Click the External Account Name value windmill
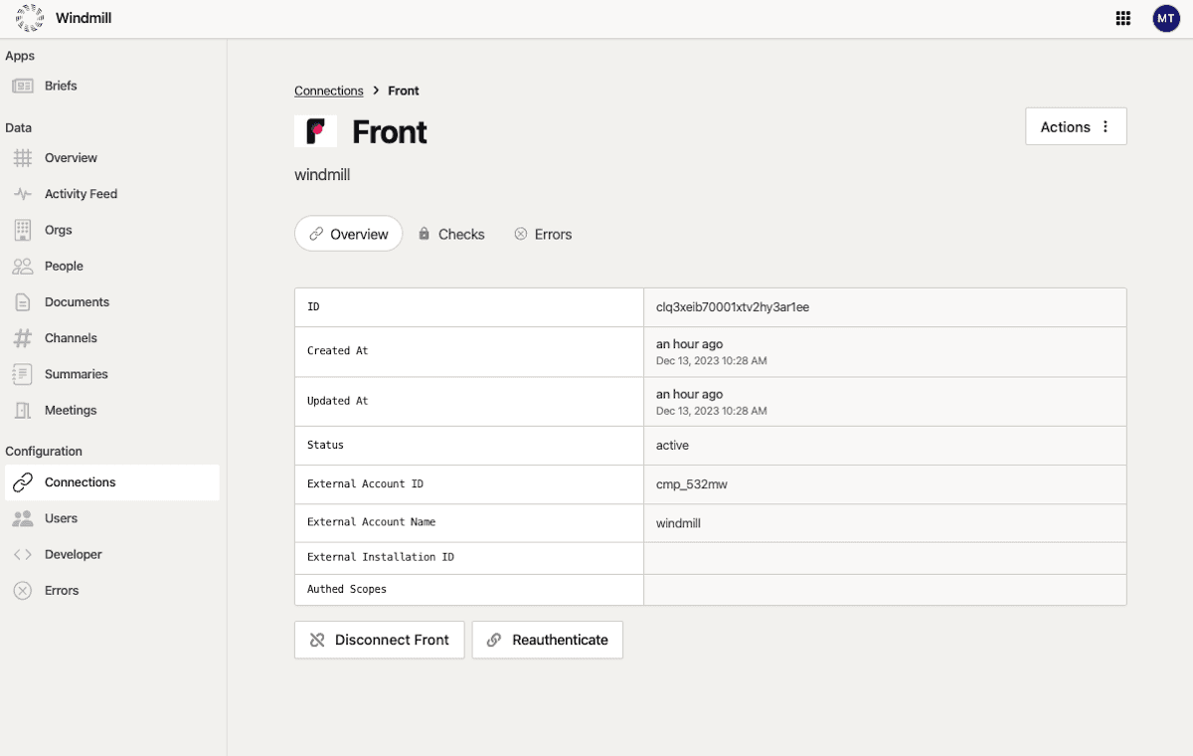Screen dimensions: 1193x756 [678, 523]
